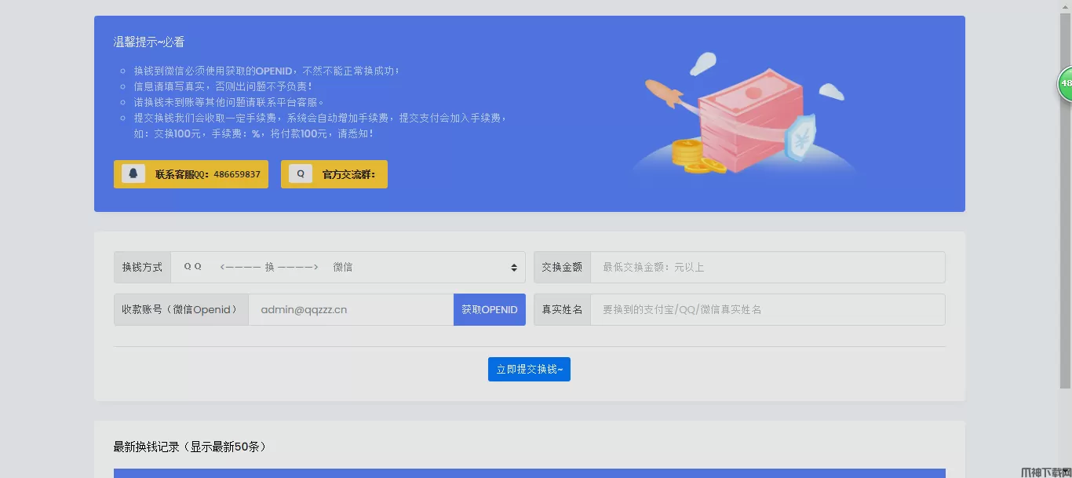Focus the 真实姓名 real name field
Screen dimensions: 1072x478
tap(767, 309)
